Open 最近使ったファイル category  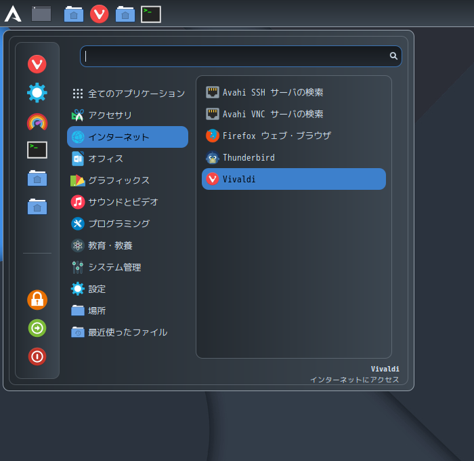click(x=127, y=332)
